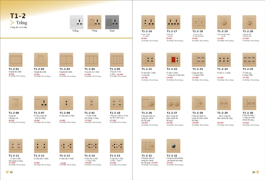Screen dimensions: 265x180
Task: Click the gold arrow beside the Trắng heading
Action: point(12,23)
